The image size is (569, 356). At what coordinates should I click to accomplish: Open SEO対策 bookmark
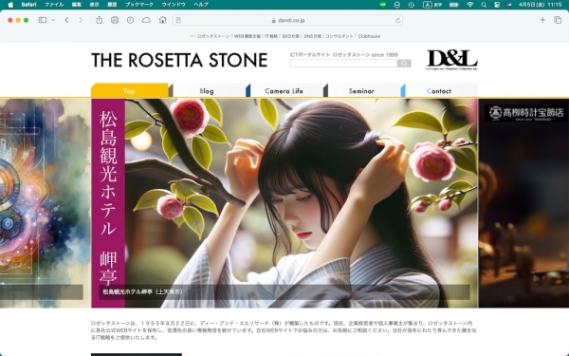291,36
